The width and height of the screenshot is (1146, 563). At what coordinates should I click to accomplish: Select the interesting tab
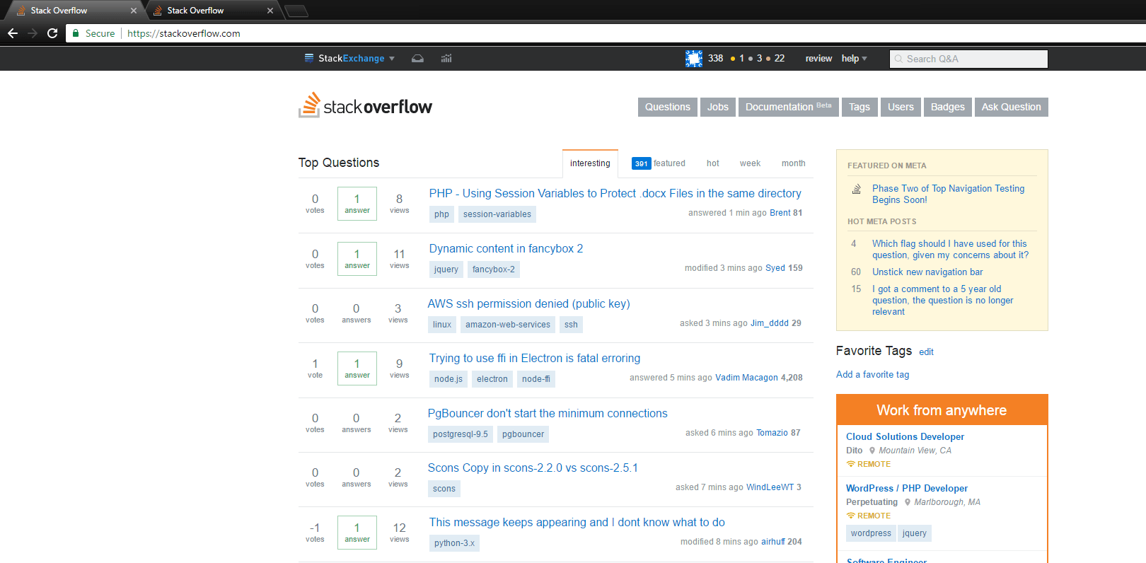590,163
